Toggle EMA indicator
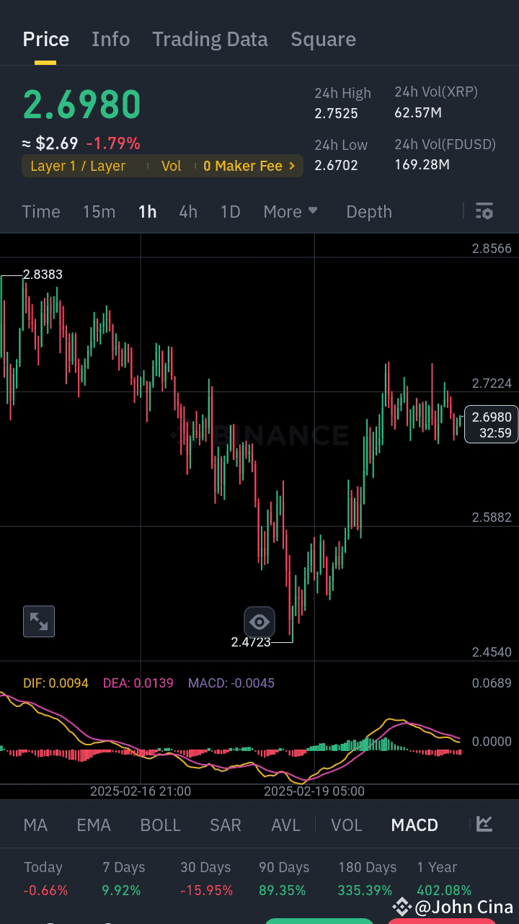Viewport: 519px width, 924px height. pyautogui.click(x=94, y=825)
